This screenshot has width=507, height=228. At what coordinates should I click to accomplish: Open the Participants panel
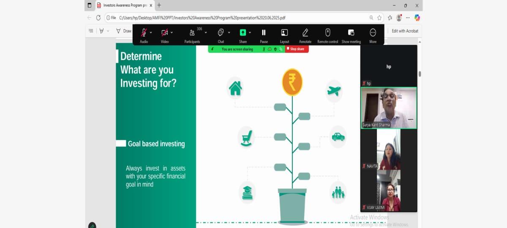[192, 33]
